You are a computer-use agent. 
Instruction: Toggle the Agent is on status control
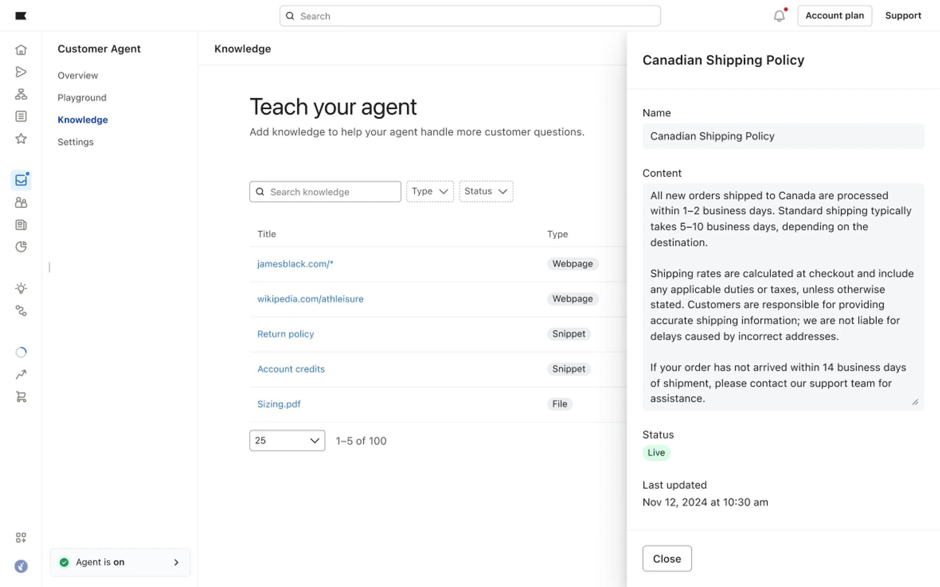[x=120, y=562]
